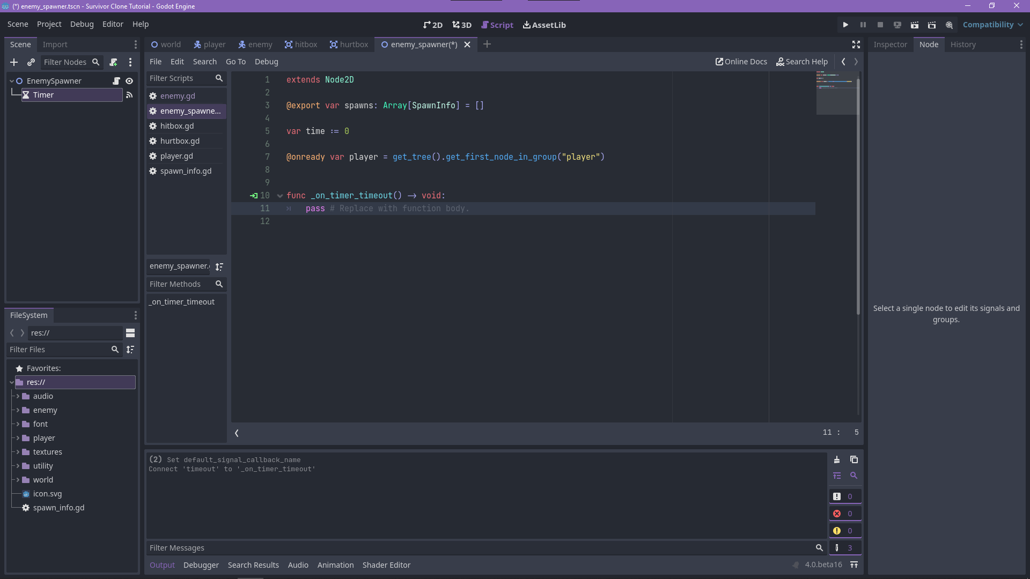
Task: Open the Project menu
Action: [x=49, y=24]
